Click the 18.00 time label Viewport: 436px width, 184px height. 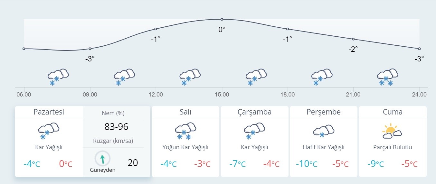point(288,95)
